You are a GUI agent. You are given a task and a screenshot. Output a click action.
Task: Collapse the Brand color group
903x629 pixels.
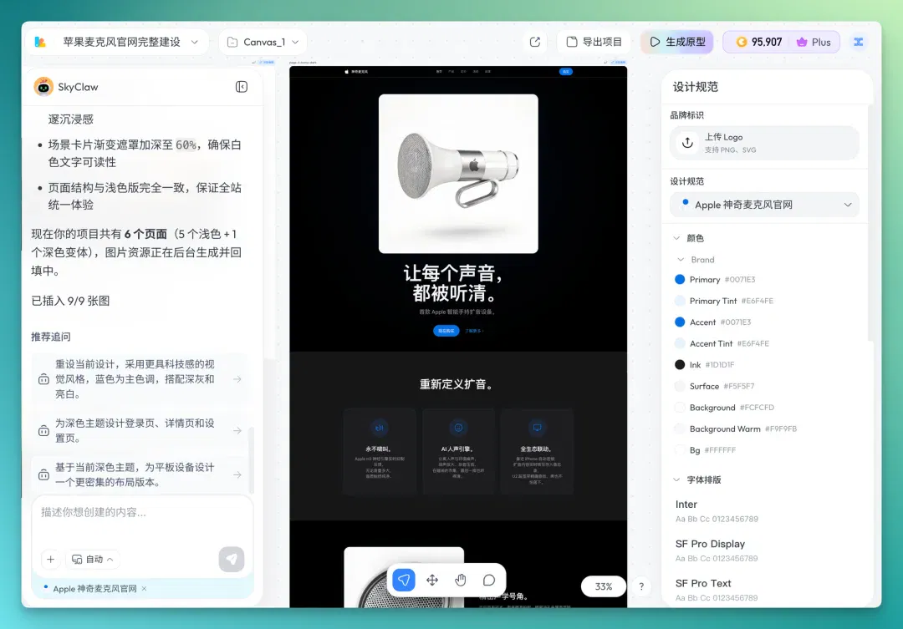click(x=681, y=260)
